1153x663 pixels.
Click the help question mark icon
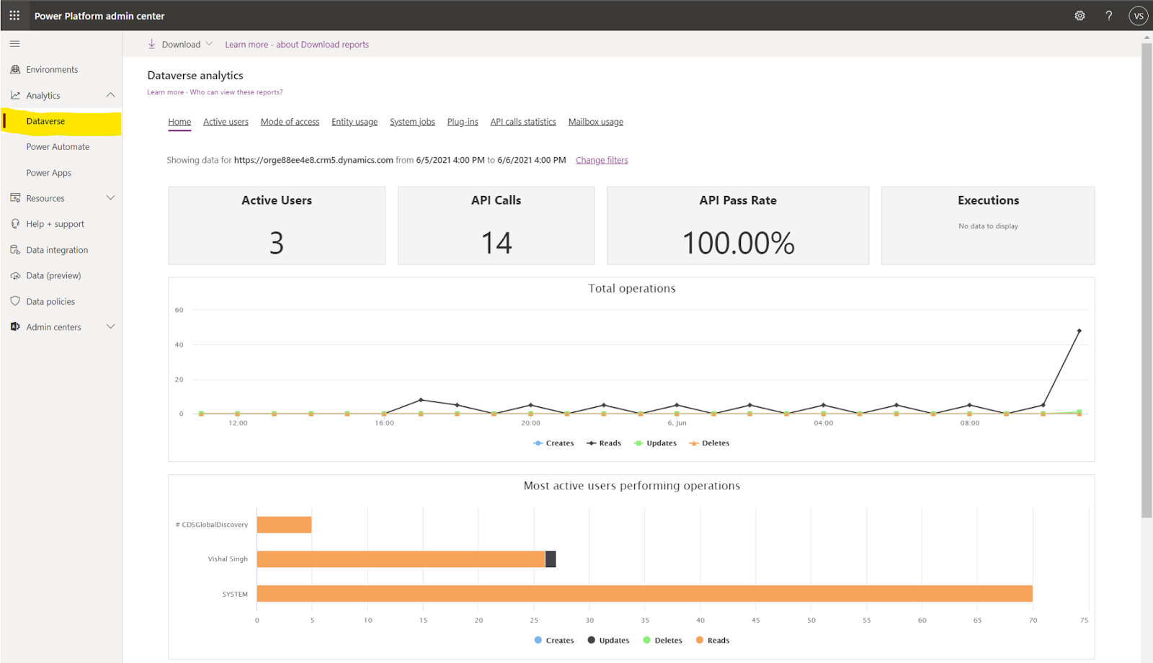1108,15
